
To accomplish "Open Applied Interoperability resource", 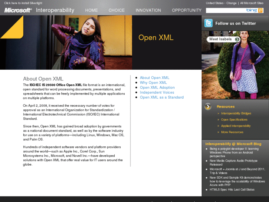I will click(236, 126).
